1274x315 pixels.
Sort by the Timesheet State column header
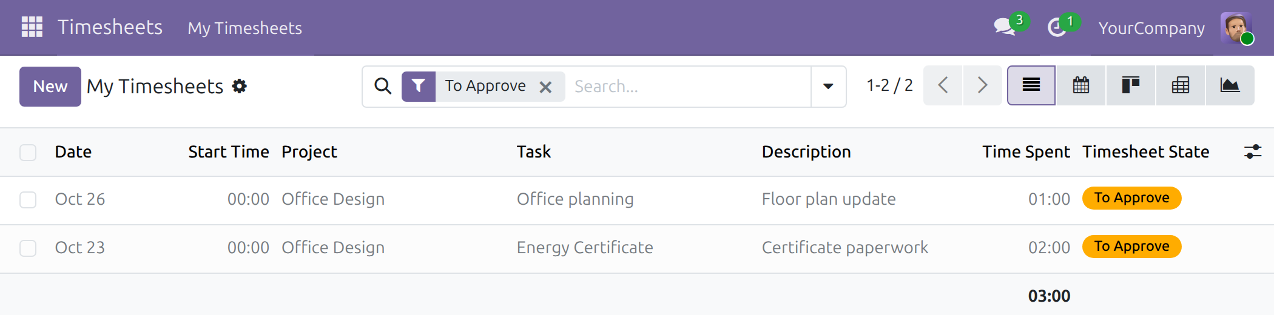1145,151
